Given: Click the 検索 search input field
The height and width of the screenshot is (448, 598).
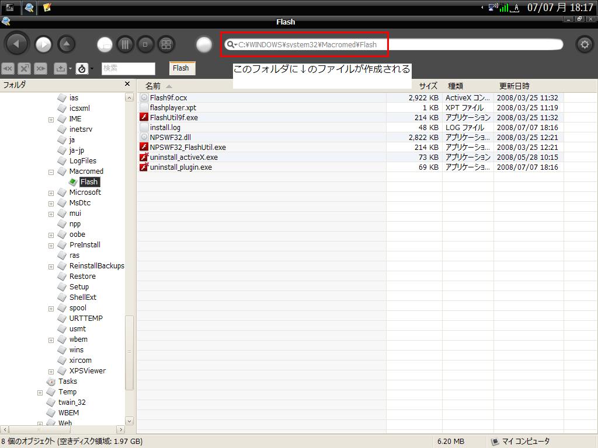Looking at the screenshot, I should 128,69.
